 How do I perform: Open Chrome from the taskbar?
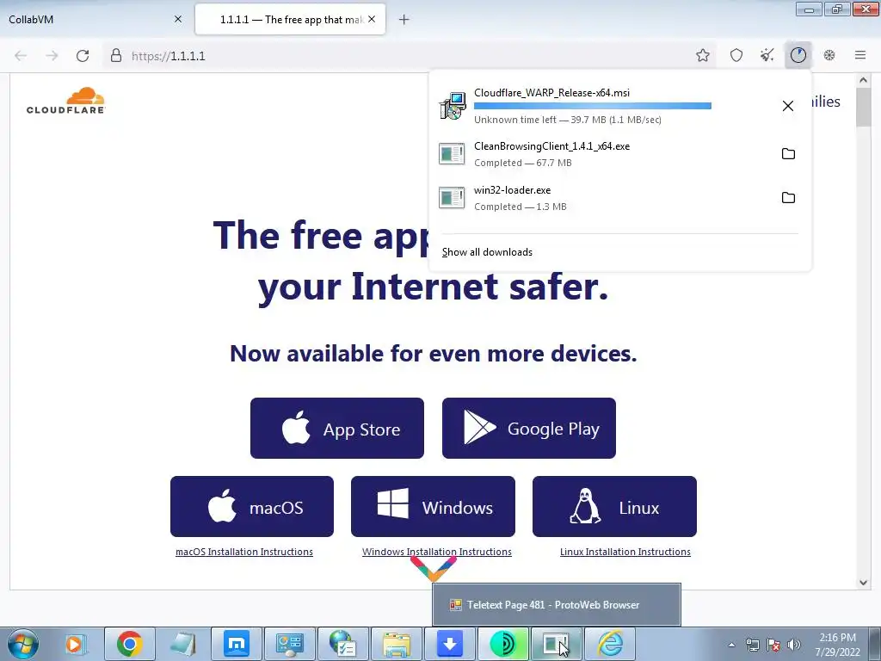tap(129, 644)
